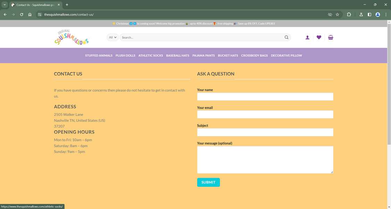The image size is (391, 209).
Task: Click the Sunday: 9am – 5pm line
Action: coord(69,152)
